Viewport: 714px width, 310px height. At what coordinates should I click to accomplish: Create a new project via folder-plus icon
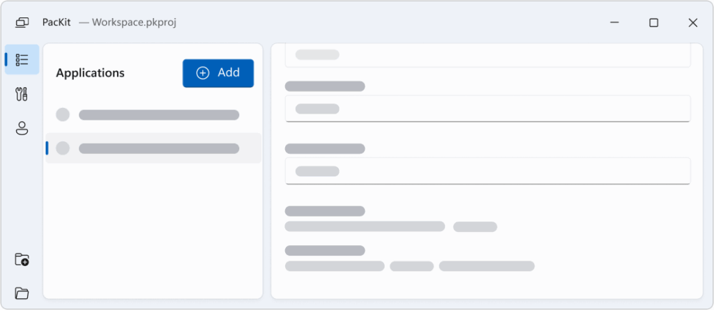[22, 260]
